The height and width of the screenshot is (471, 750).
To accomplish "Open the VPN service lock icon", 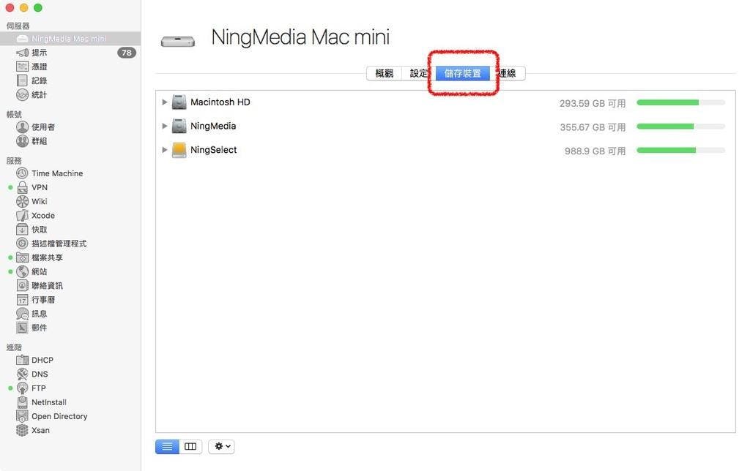I will pyautogui.click(x=23, y=187).
